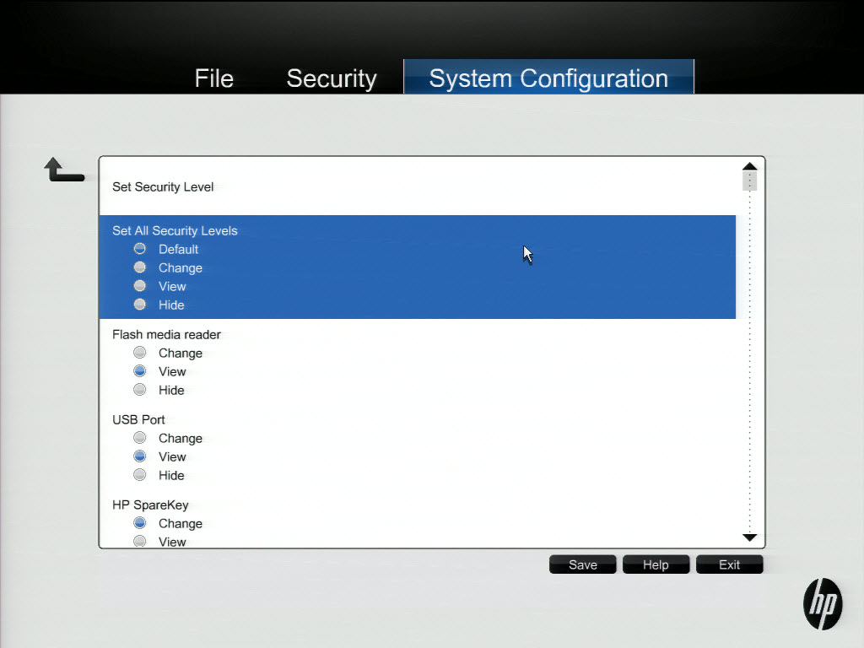Viewport: 864px width, 648px height.
Task: Click the Exit button
Action: [729, 564]
